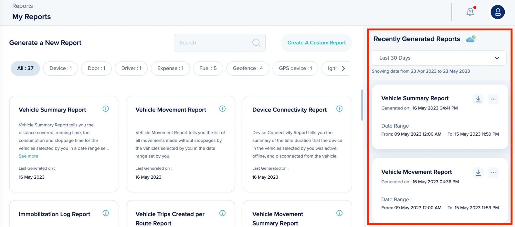This screenshot has height=227, width=515.
Task: Open more options for recent Vehicle Movement Report
Action: [493, 173]
